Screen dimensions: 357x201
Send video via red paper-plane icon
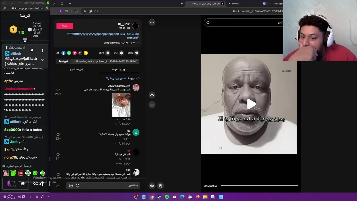[x=74, y=53]
